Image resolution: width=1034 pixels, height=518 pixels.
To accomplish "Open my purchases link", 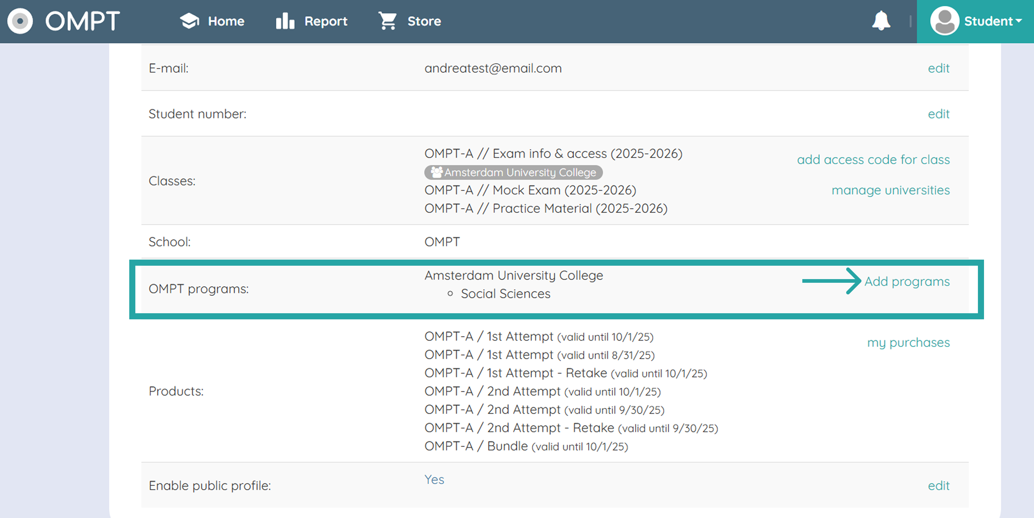I will [x=908, y=343].
